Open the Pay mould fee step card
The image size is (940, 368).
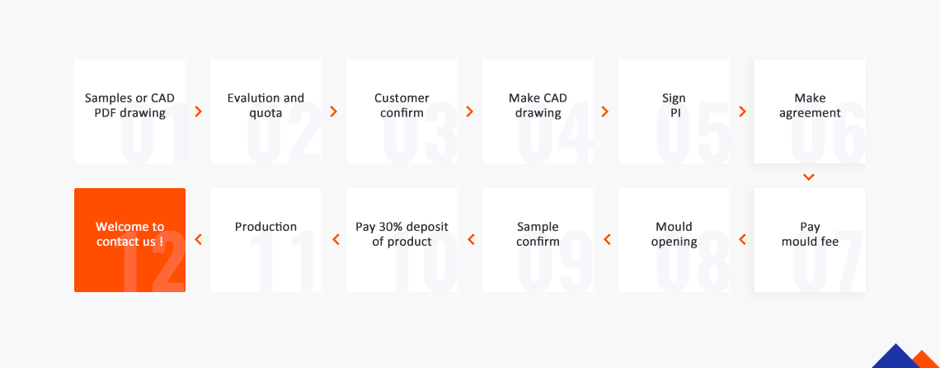click(x=810, y=239)
